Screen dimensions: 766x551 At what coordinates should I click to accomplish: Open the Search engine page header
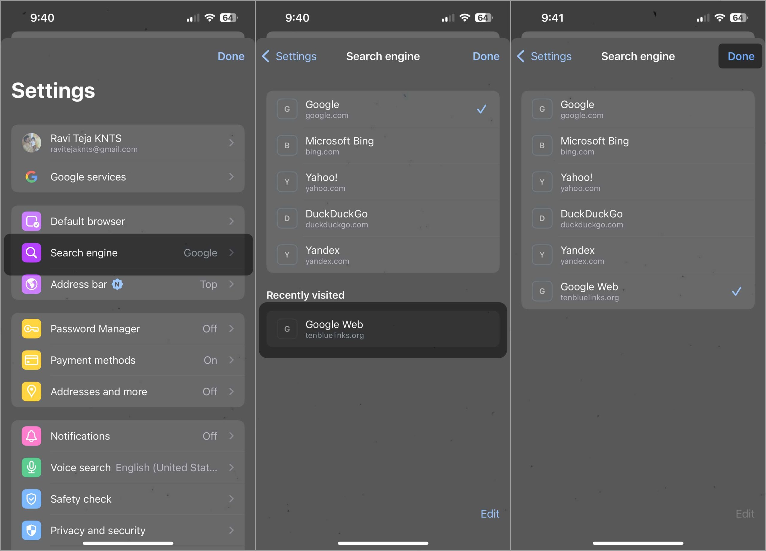tap(383, 56)
